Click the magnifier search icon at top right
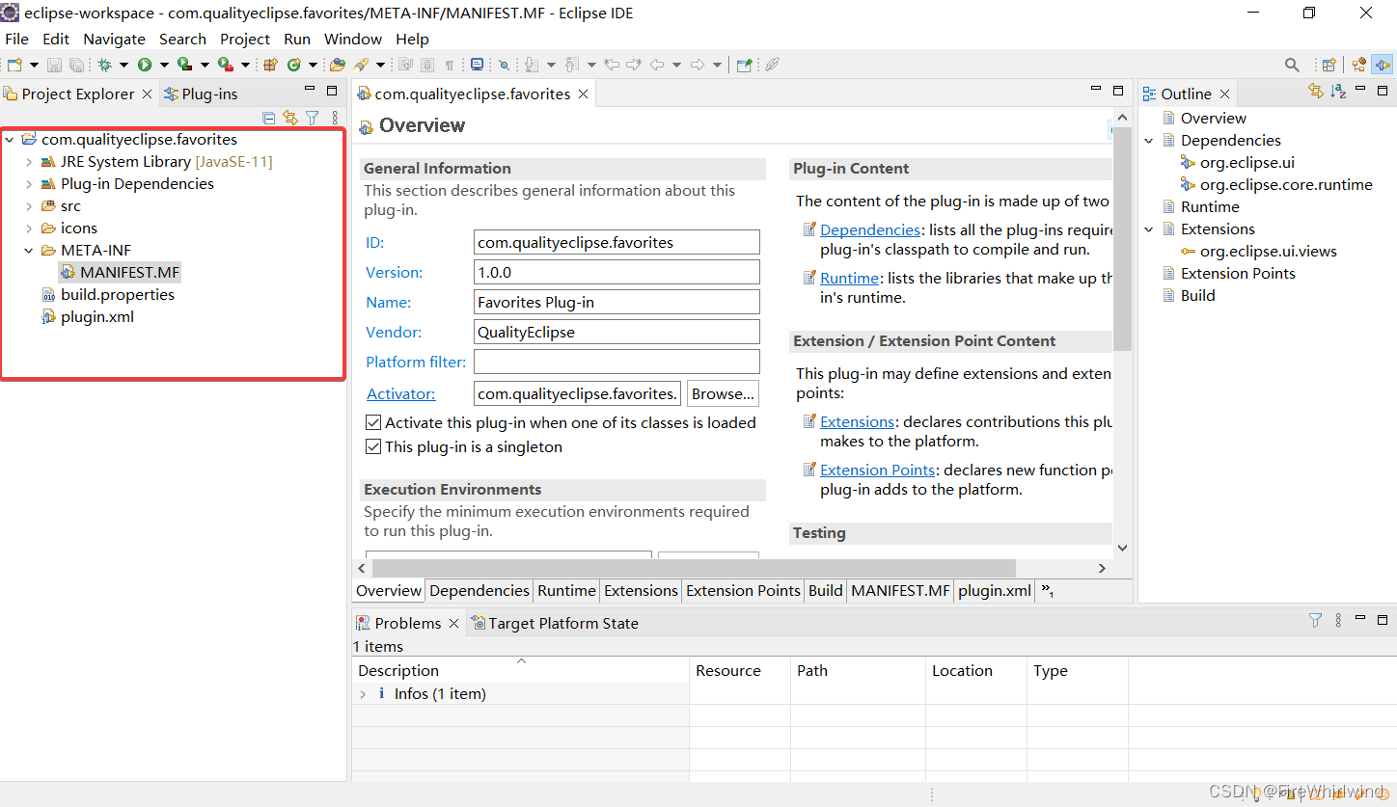This screenshot has width=1397, height=807. pyautogui.click(x=1292, y=65)
